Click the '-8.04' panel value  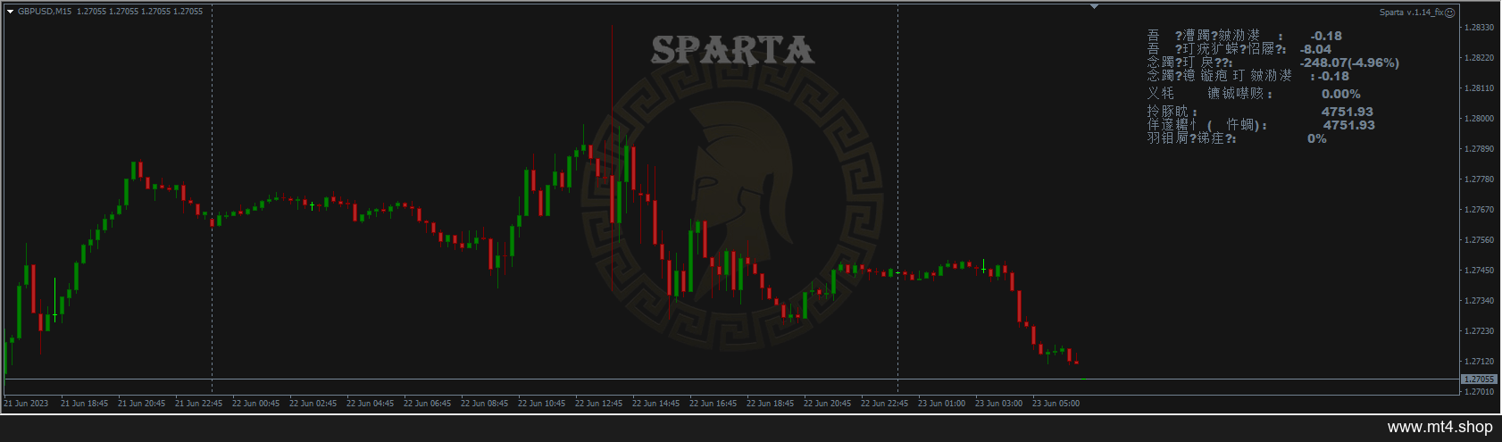tap(1315, 49)
